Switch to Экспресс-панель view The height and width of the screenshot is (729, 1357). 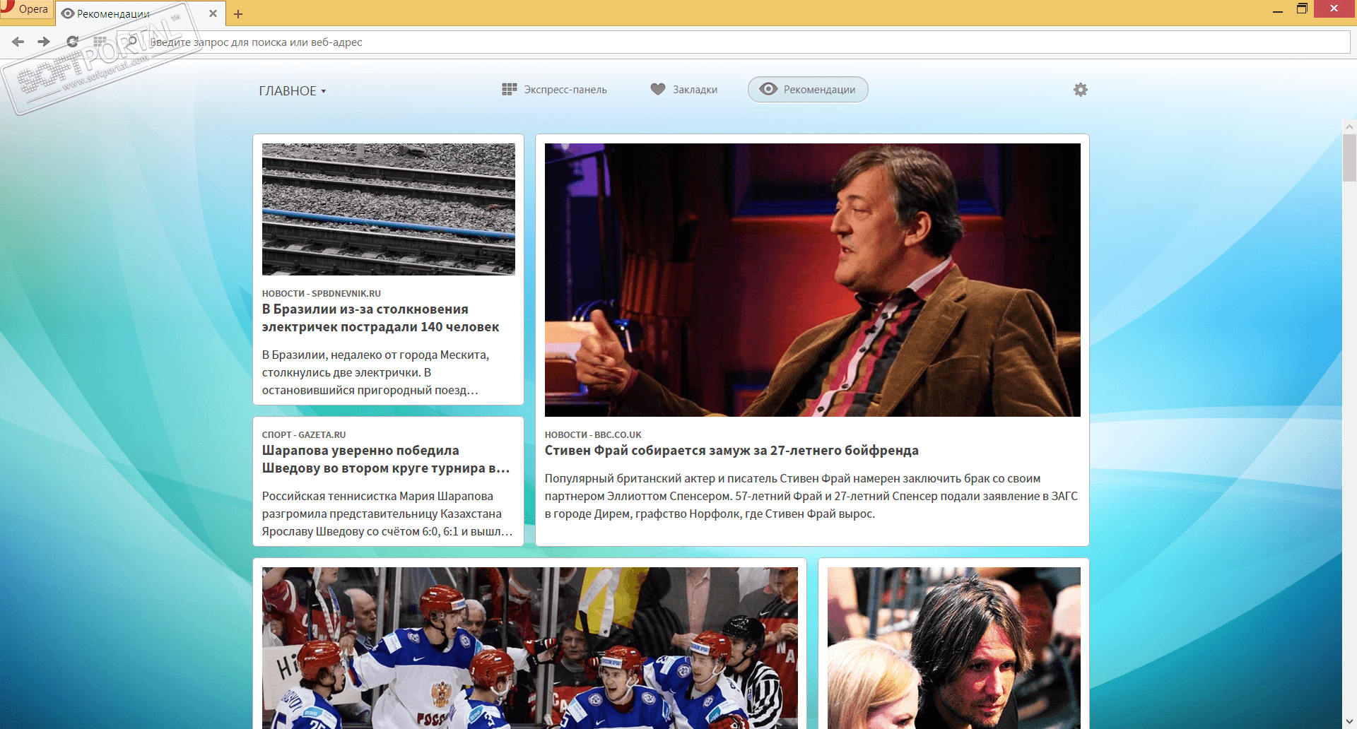pos(555,90)
